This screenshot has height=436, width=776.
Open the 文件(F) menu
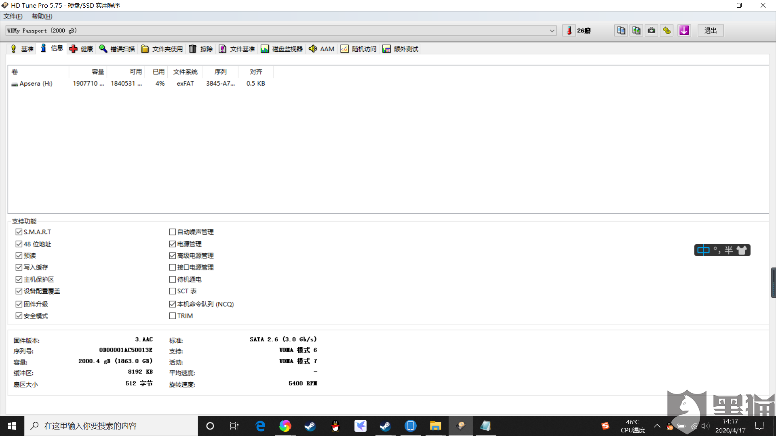tap(13, 16)
